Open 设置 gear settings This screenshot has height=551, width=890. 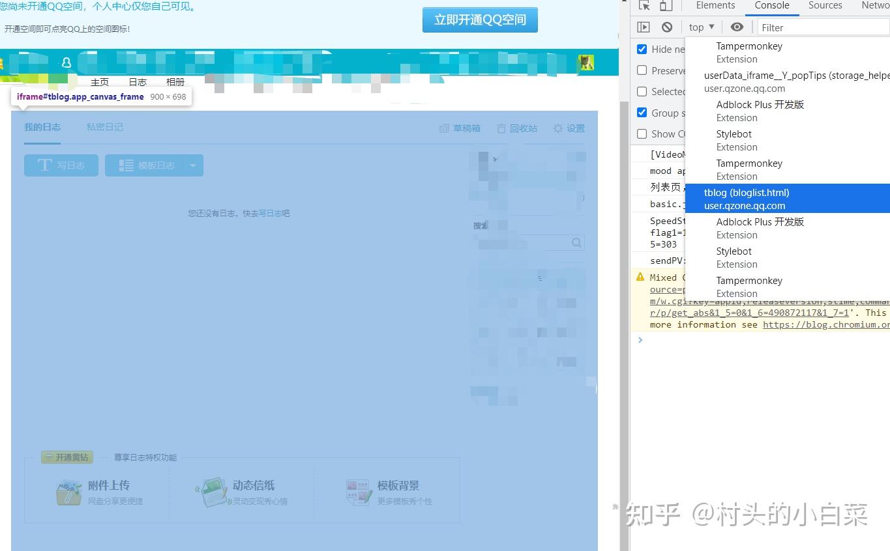[569, 128]
